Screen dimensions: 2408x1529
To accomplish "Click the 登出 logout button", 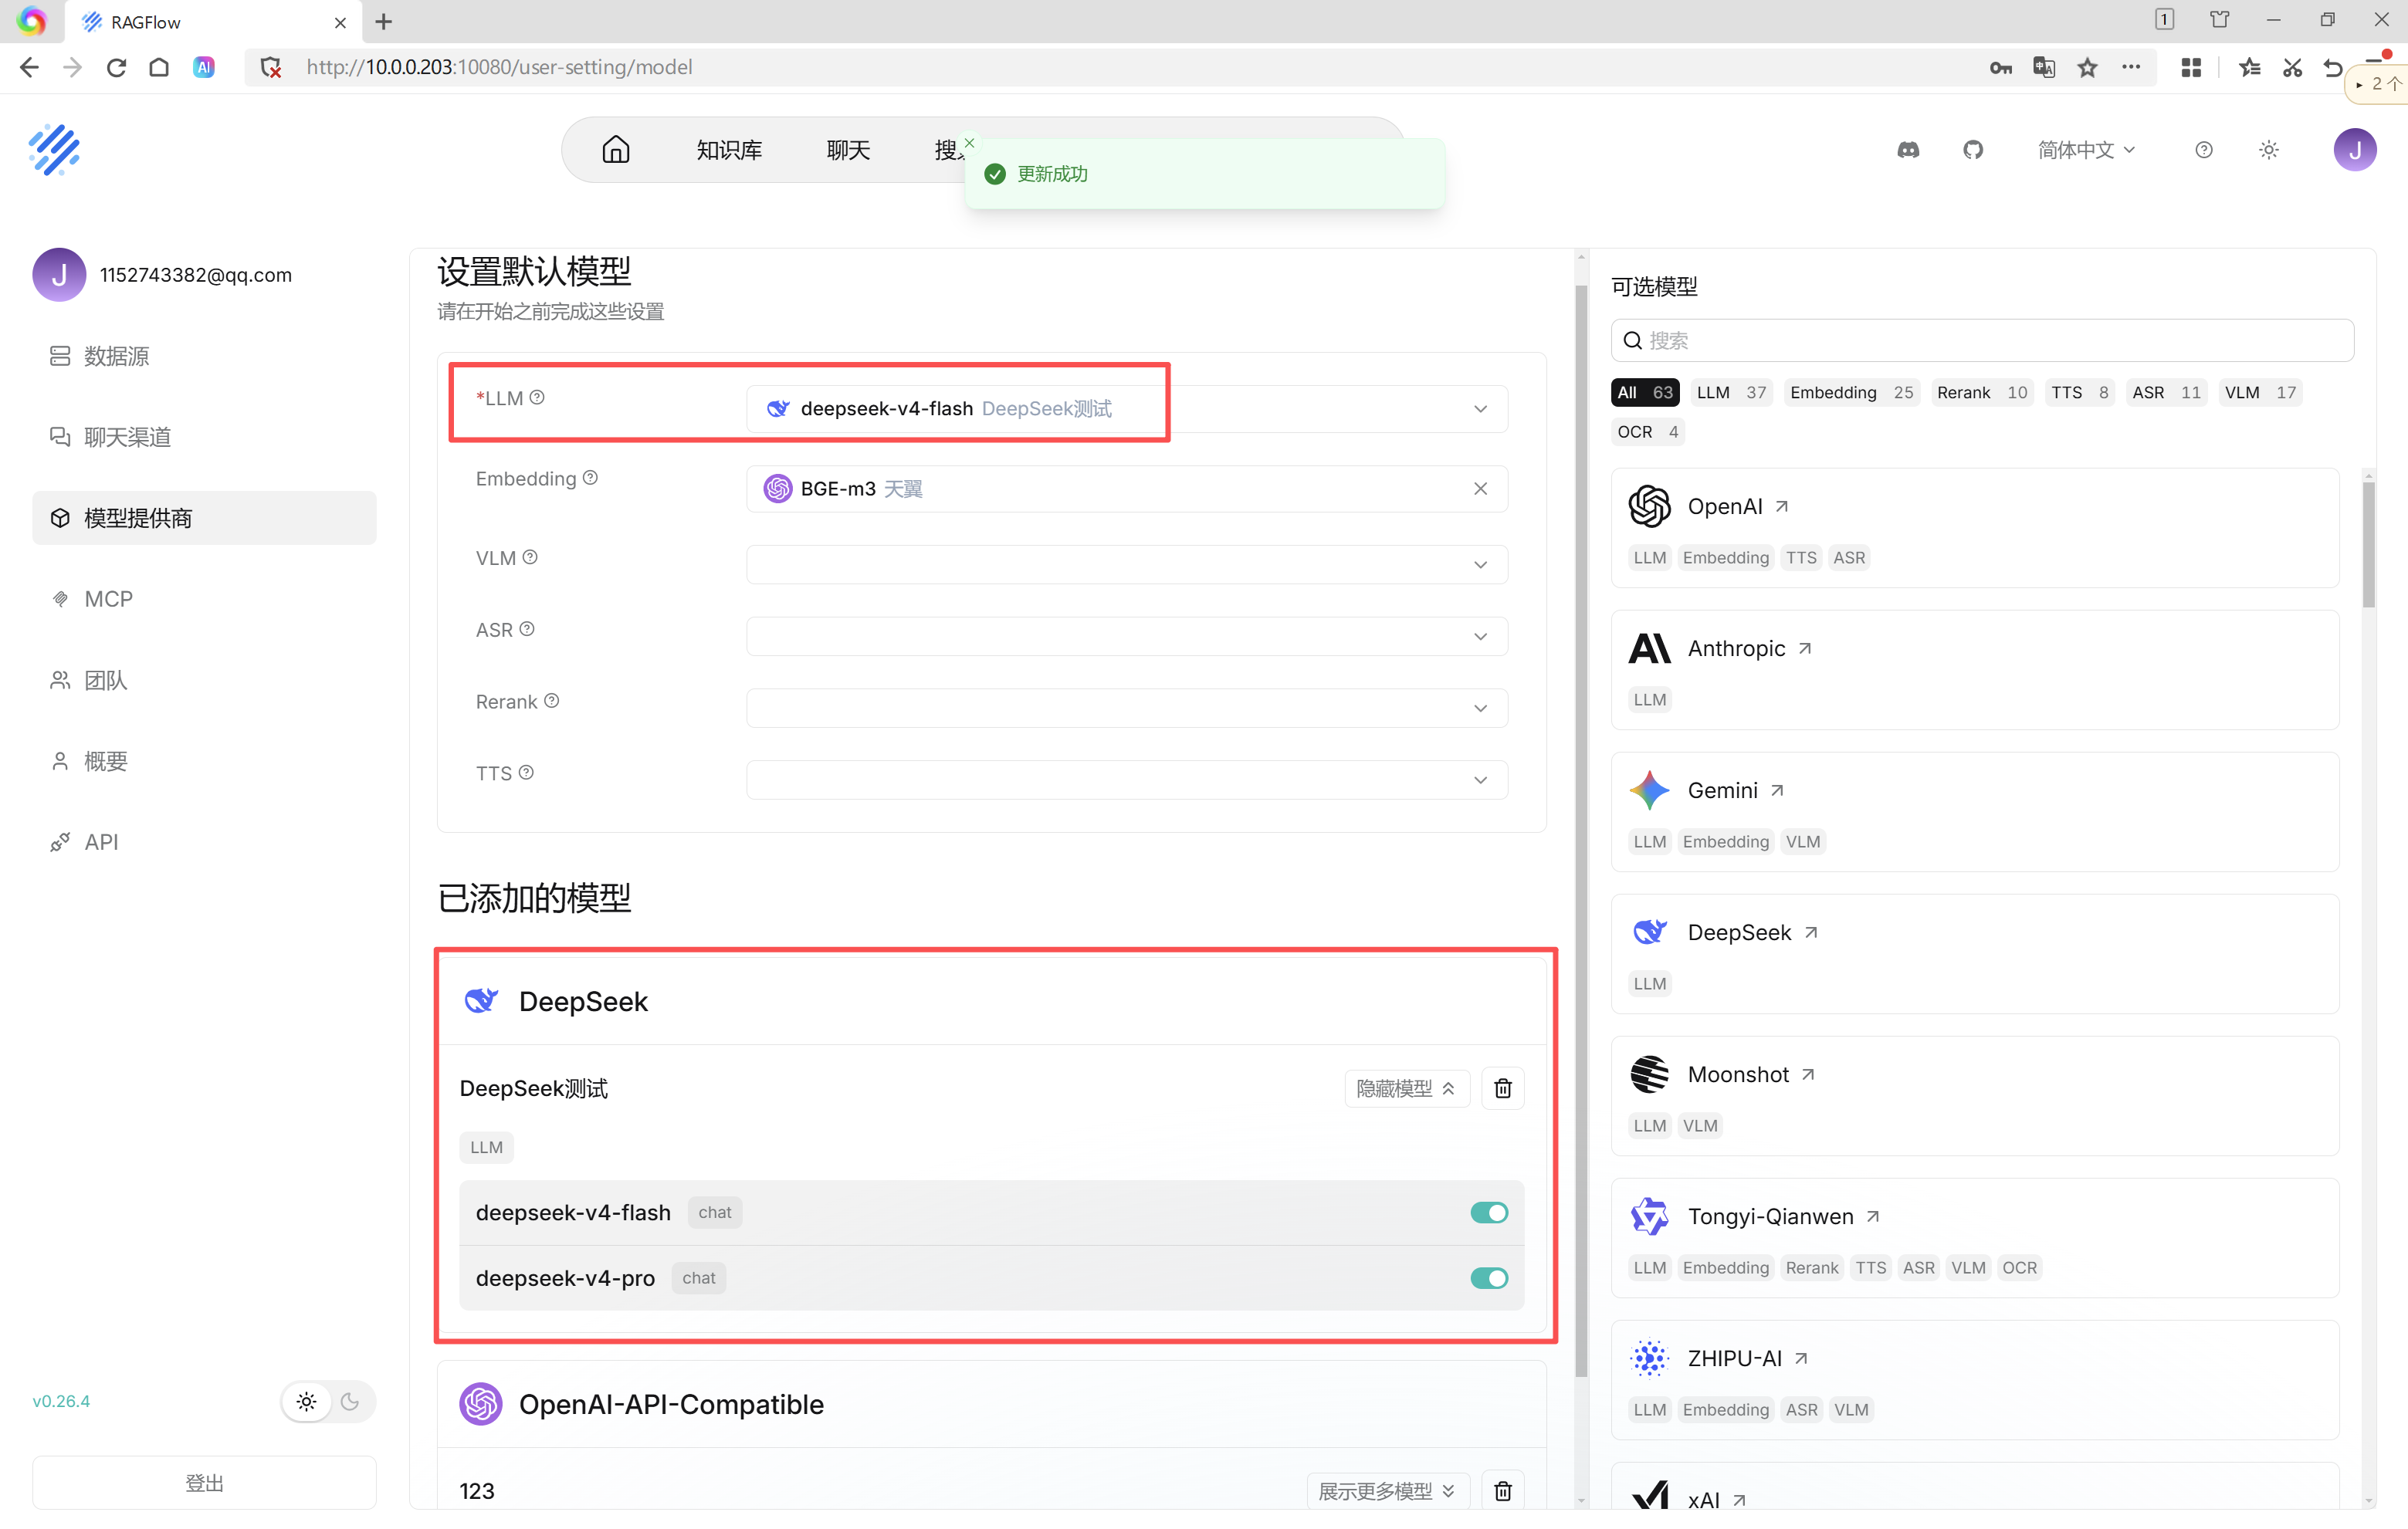I will pos(204,1483).
